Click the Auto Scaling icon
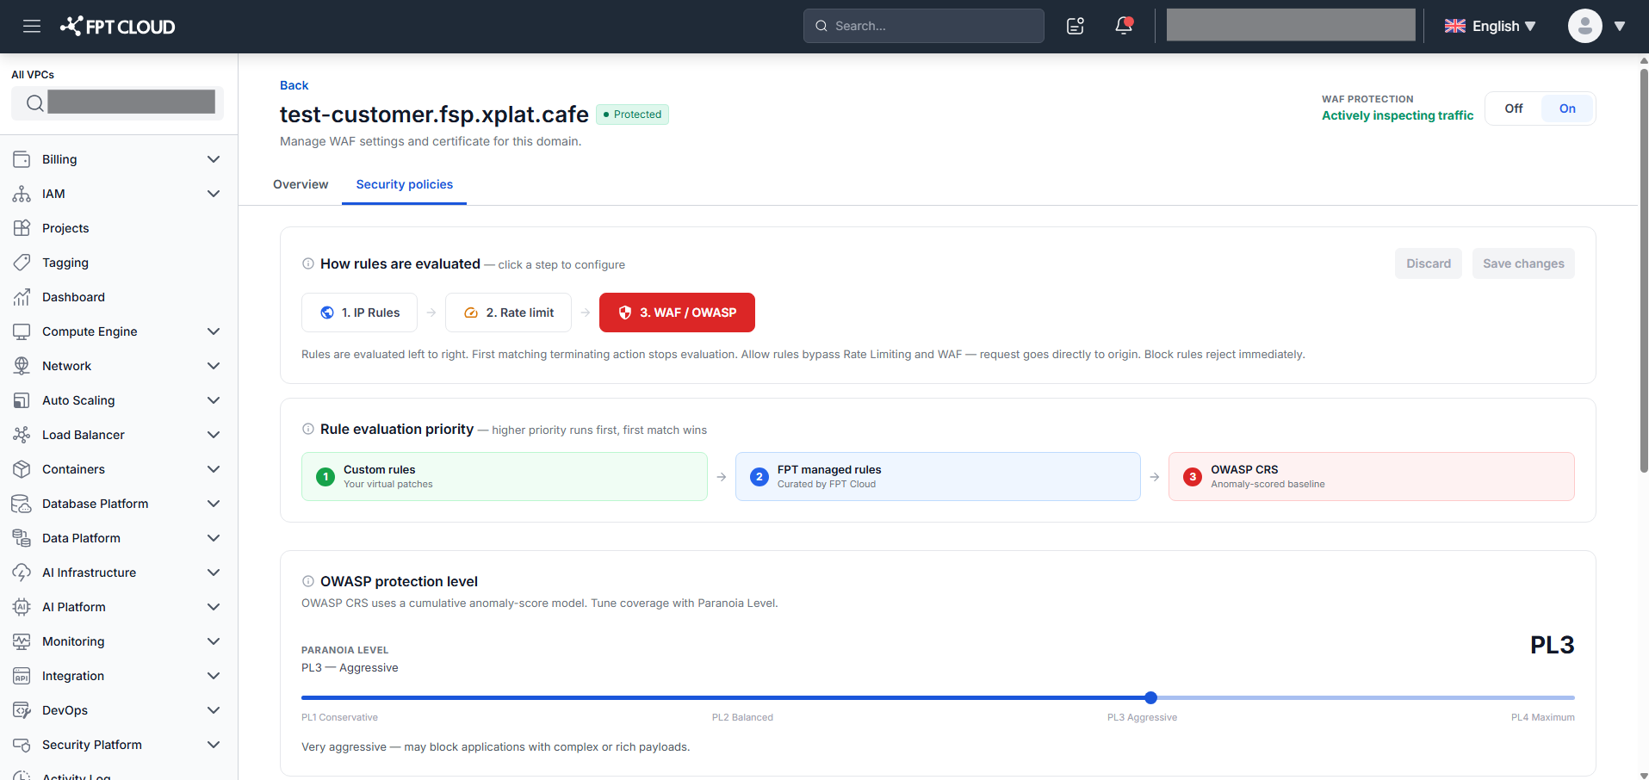The height and width of the screenshot is (780, 1649). point(22,400)
